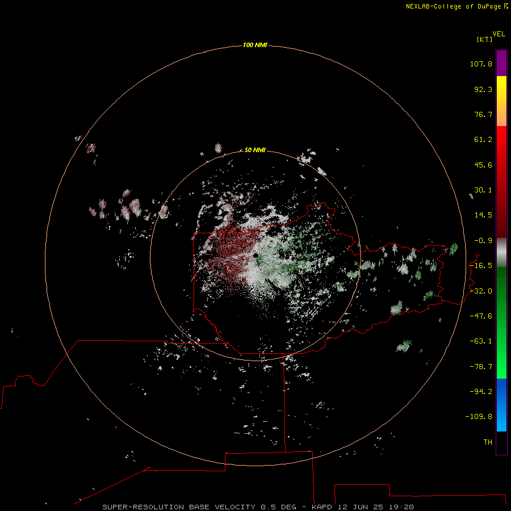Click the 0.5 DEG elevation angle in the caption
The width and height of the screenshot is (511, 511).
coord(278,507)
